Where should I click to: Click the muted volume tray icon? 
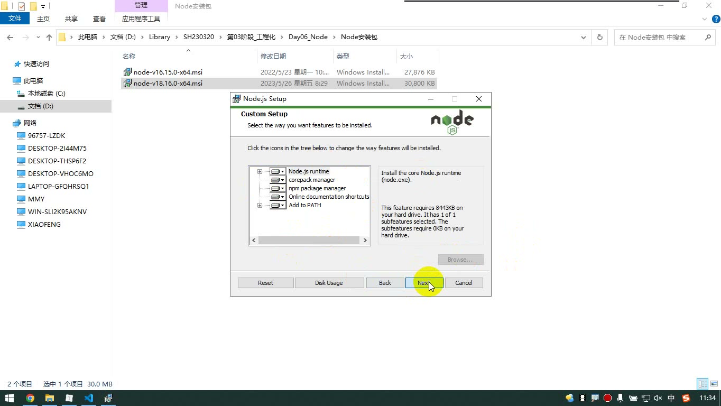[658, 398]
